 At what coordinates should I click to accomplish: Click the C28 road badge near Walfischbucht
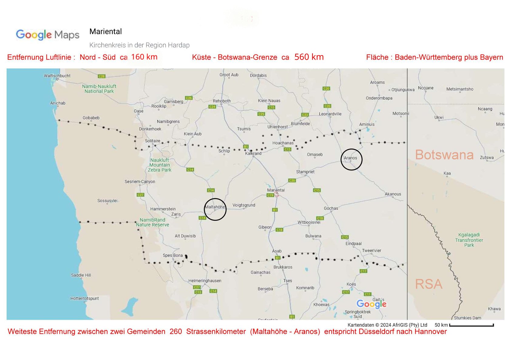[x=102, y=76]
